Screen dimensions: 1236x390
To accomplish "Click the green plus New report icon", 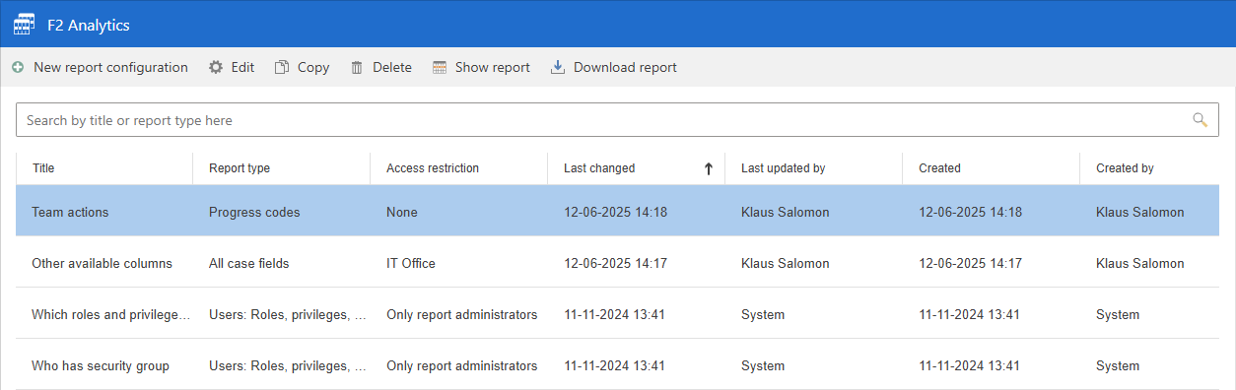I will coord(18,68).
